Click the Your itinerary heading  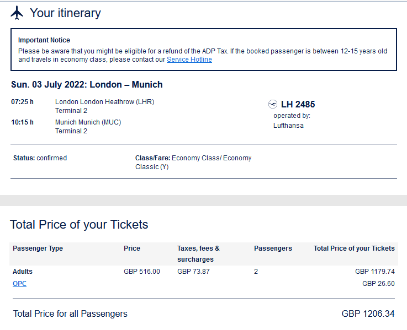[65, 13]
